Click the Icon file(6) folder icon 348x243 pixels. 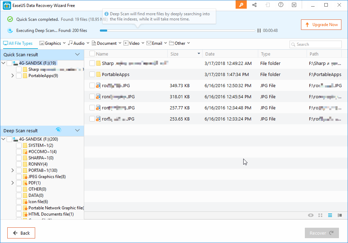click(25, 202)
